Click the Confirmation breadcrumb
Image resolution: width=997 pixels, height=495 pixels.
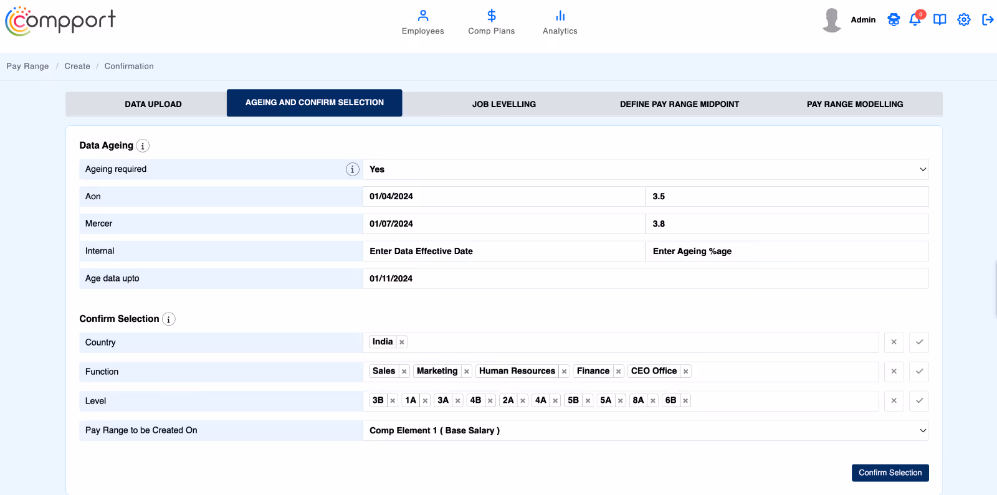click(x=129, y=66)
